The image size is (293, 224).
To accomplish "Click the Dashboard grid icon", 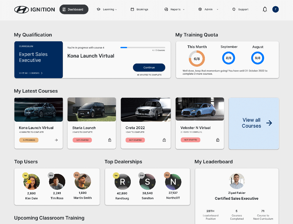I will tap(64, 9).
